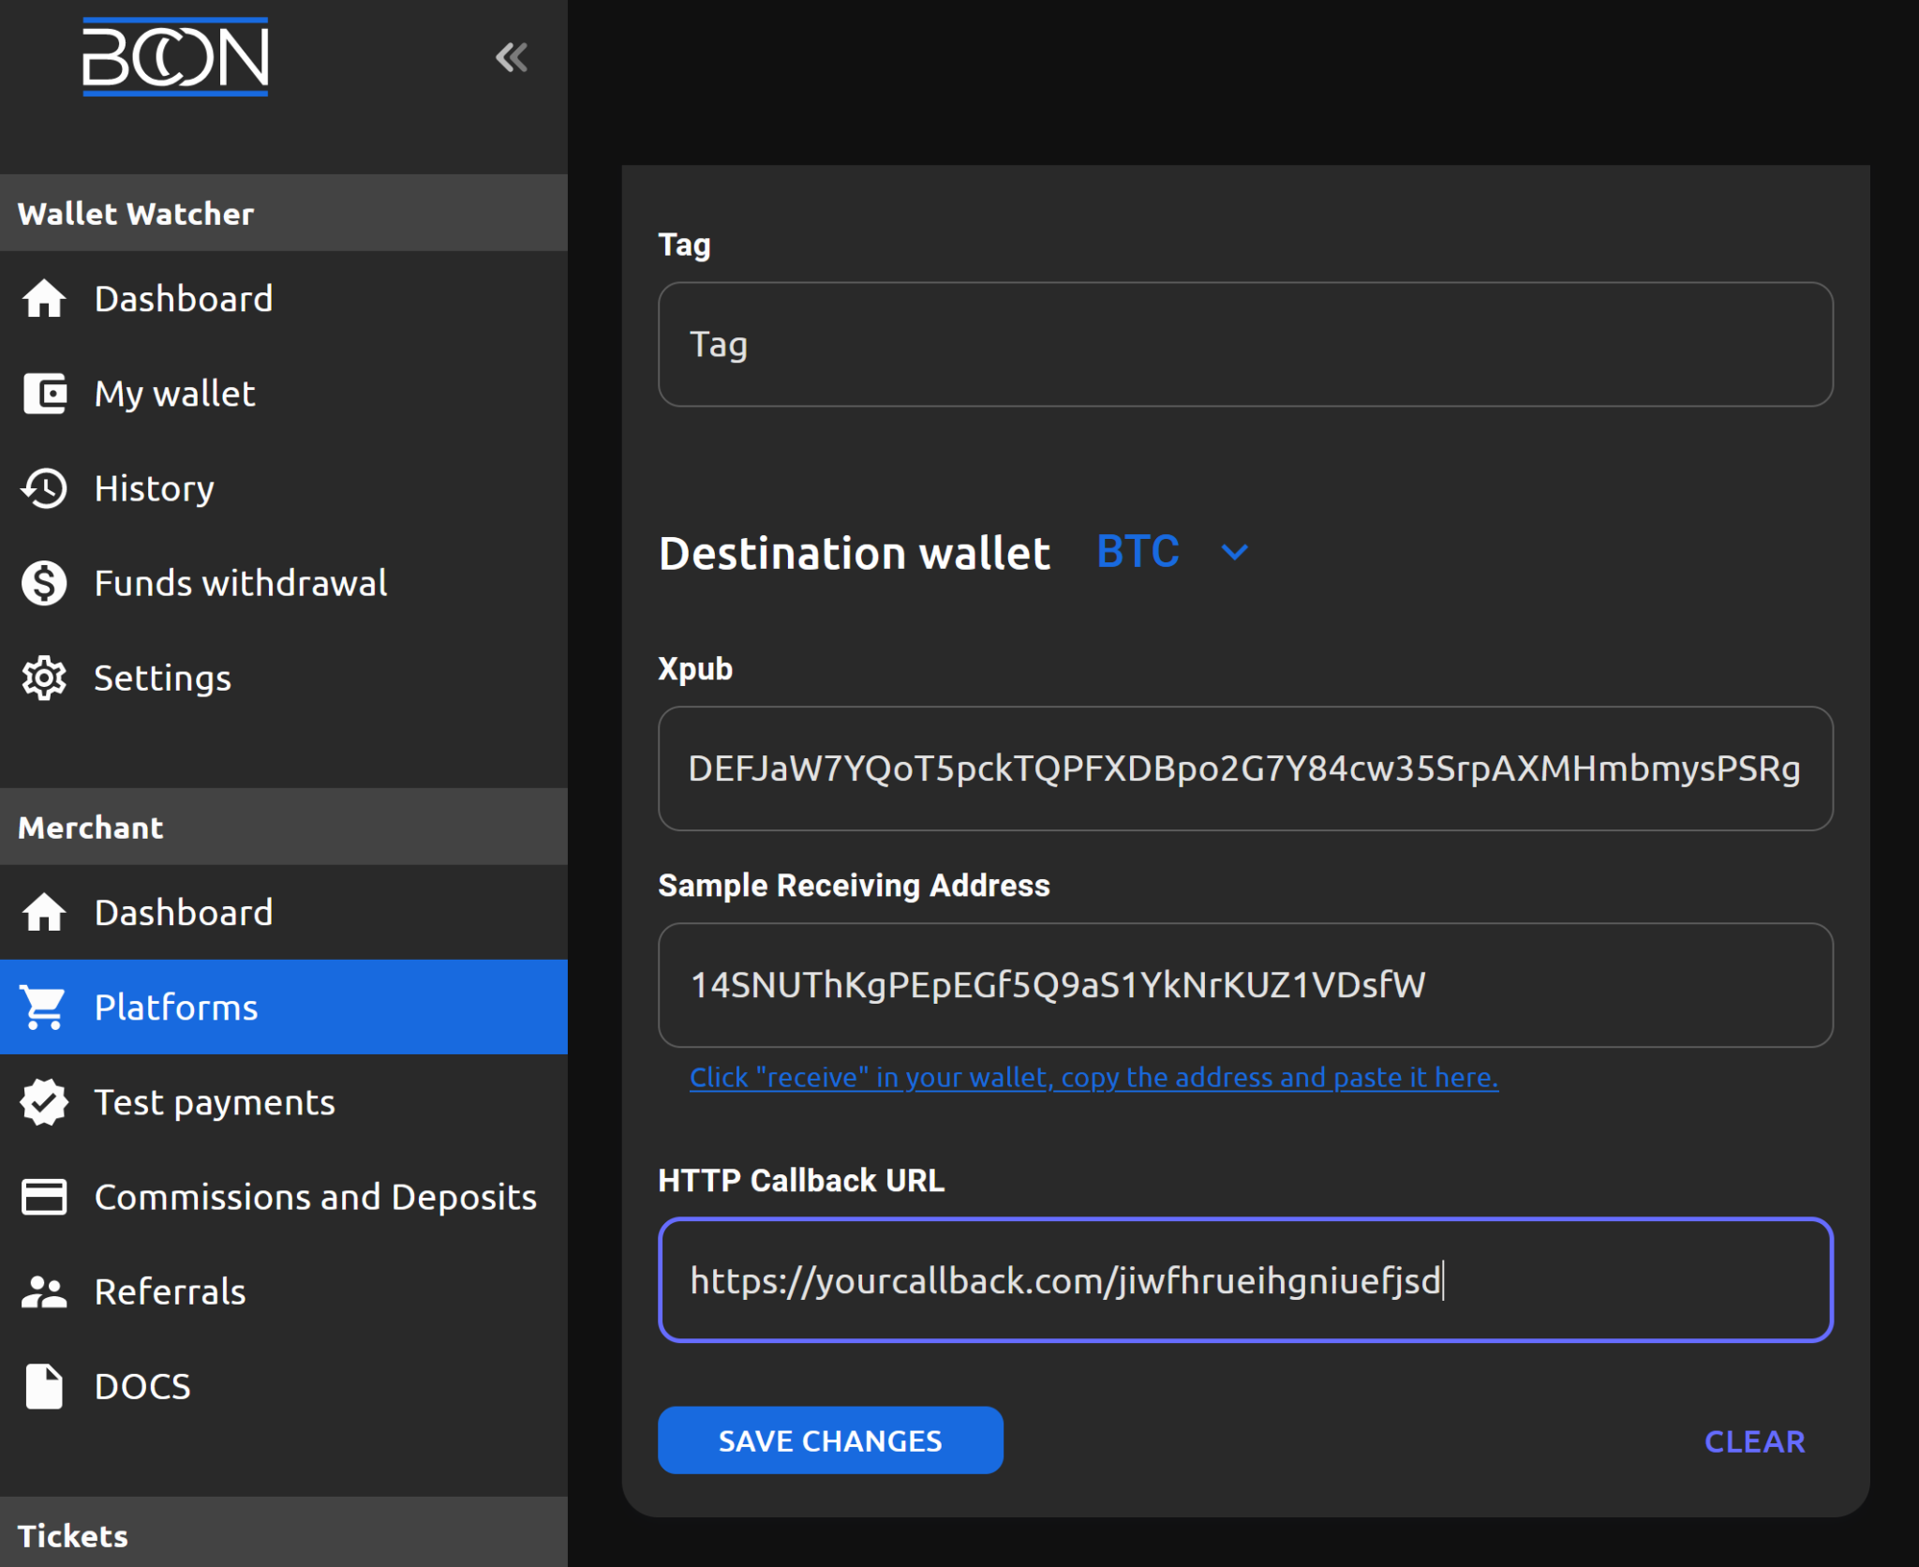The width and height of the screenshot is (1919, 1567).
Task: Click the BOON logo
Action: point(175,56)
